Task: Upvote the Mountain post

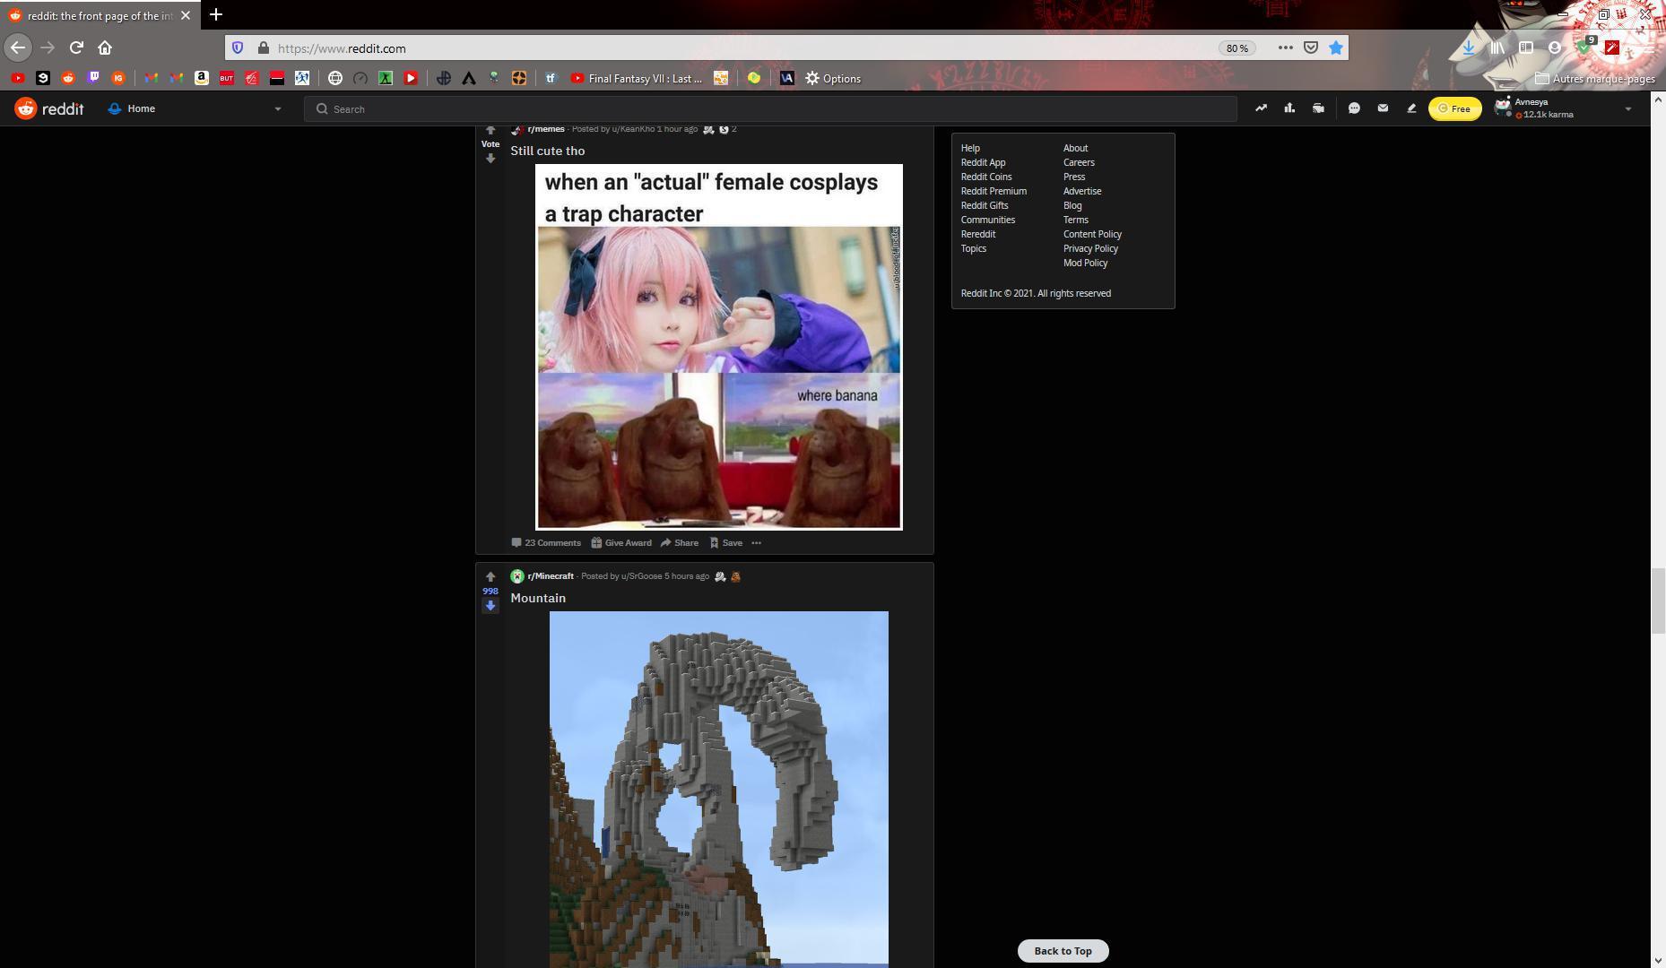Action: tap(490, 576)
